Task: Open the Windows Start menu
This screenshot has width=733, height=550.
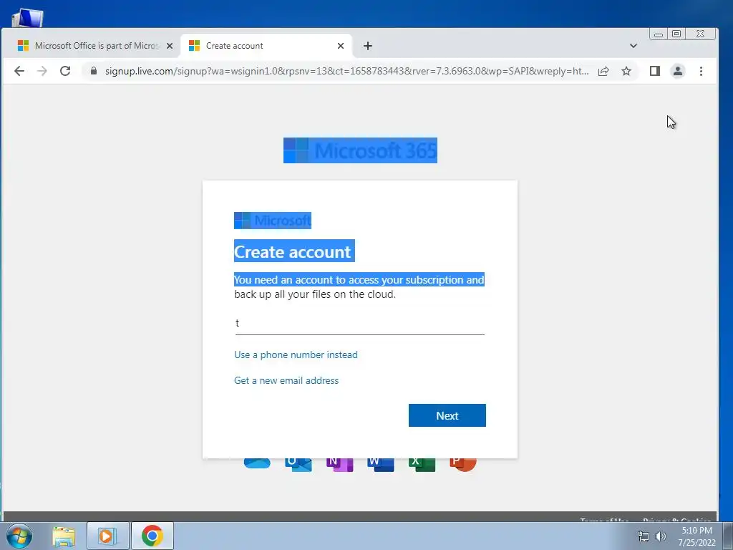Action: click(x=19, y=536)
